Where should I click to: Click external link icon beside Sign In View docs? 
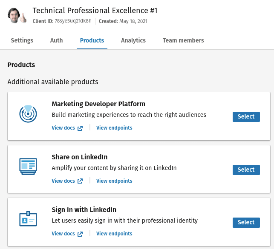tap(80, 234)
